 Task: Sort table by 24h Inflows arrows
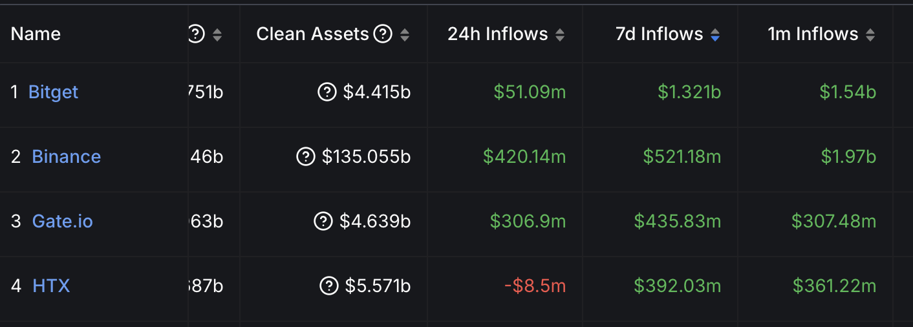[560, 35]
